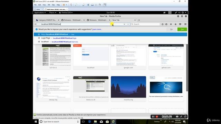Close the Category:OWASP Do... tab
Screen dimensions: 221x124
[x=58, y=20]
